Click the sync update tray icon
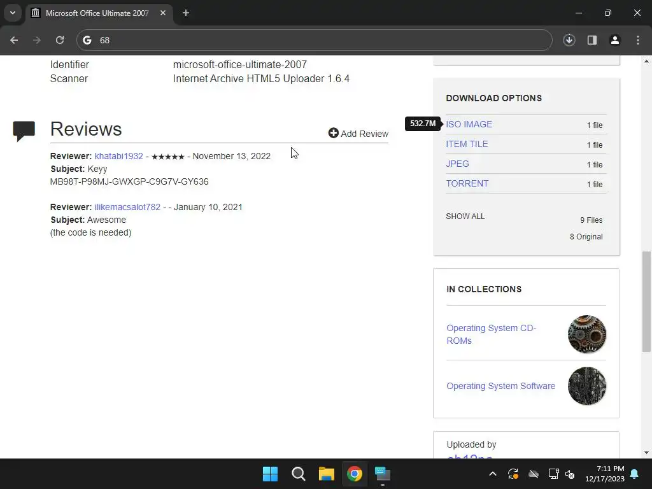 [513, 474]
